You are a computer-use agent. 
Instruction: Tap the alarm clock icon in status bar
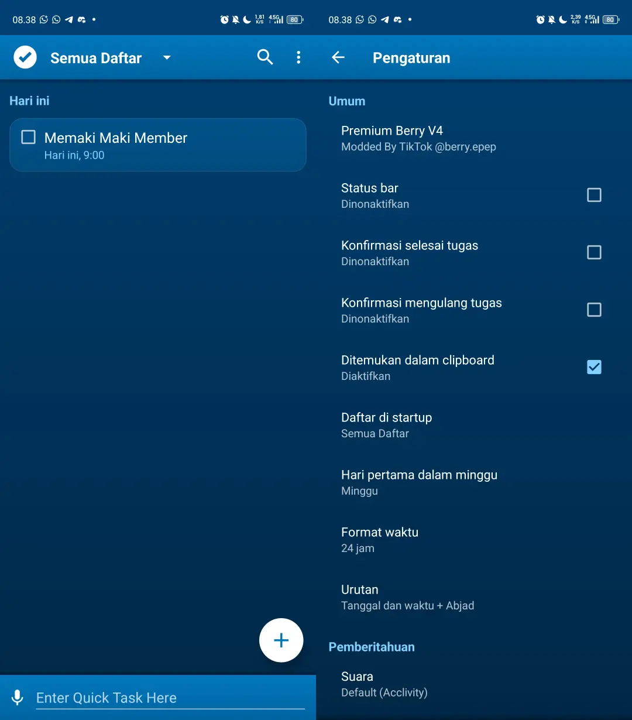pos(224,19)
